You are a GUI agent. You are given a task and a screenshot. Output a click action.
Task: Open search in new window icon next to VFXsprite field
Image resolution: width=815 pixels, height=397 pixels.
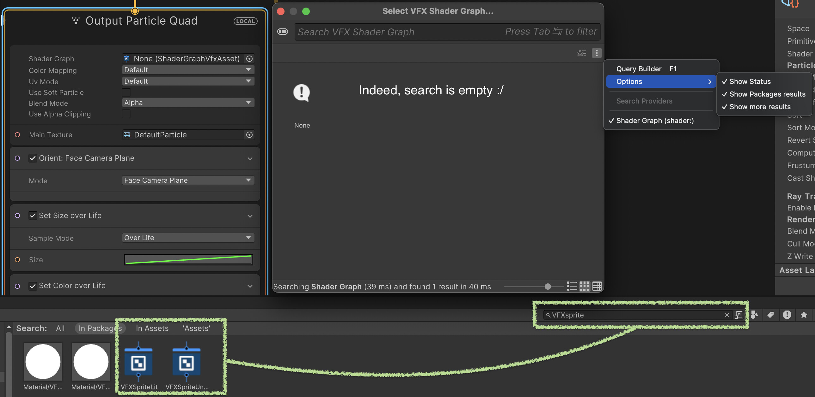739,315
